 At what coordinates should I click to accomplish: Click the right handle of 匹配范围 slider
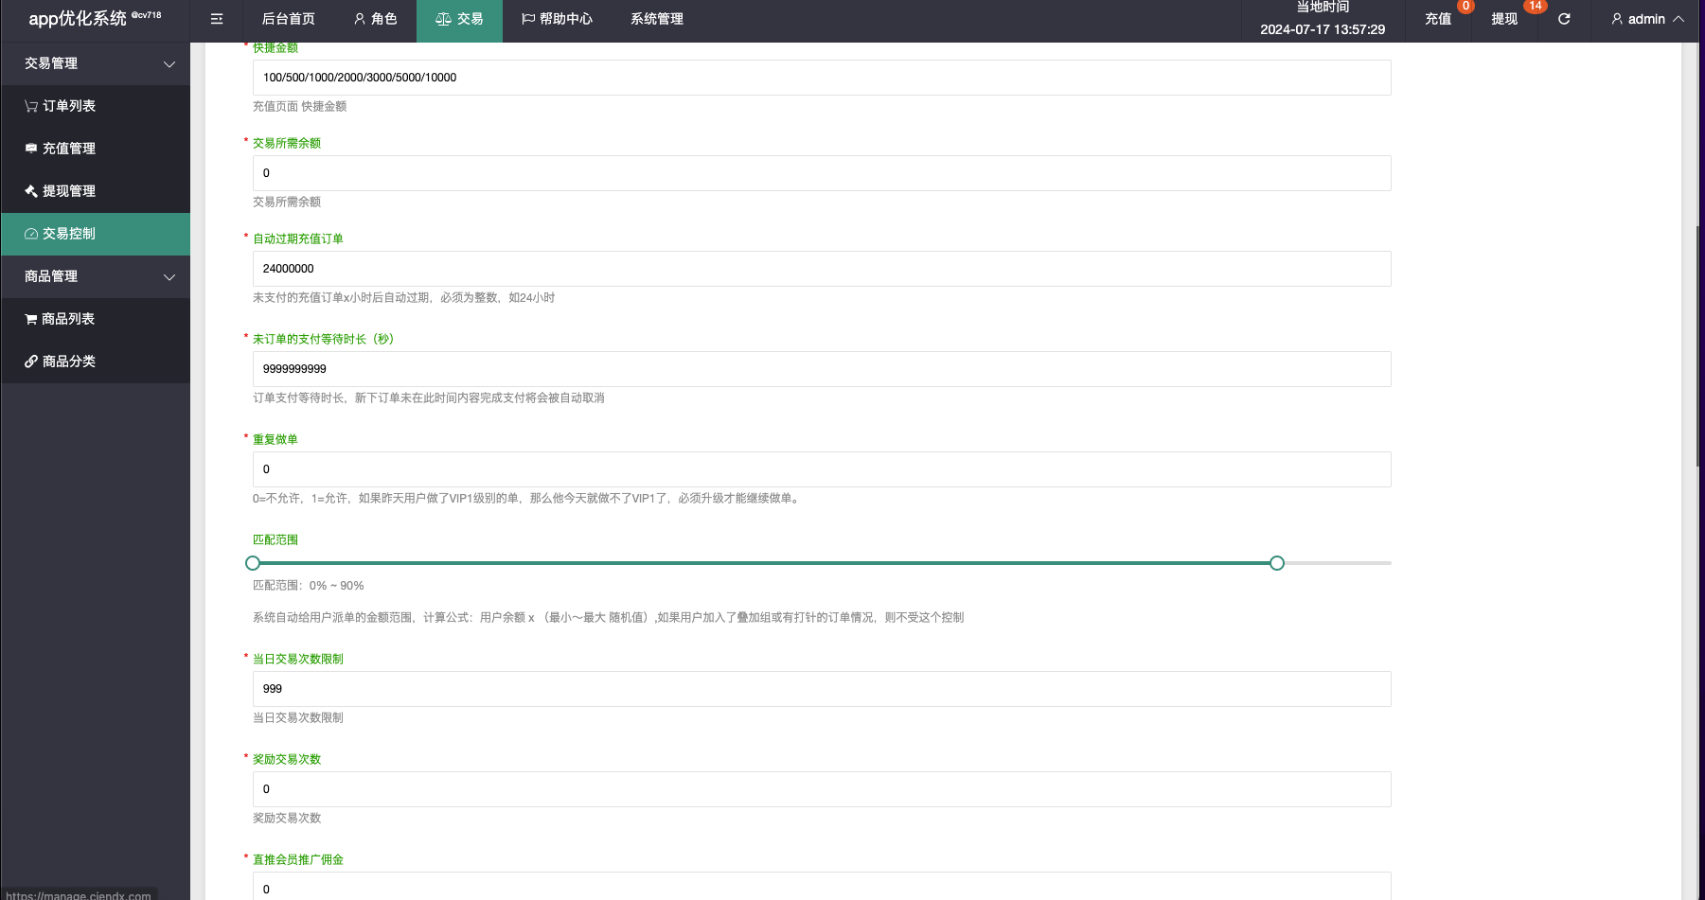pos(1277,563)
